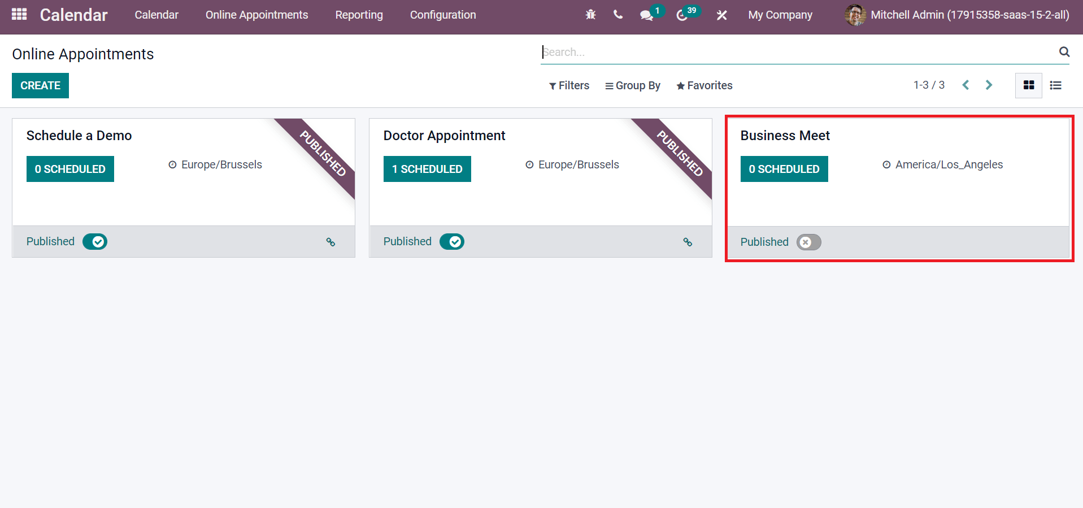Open the Calendar menu item
The image size is (1083, 508).
156,15
